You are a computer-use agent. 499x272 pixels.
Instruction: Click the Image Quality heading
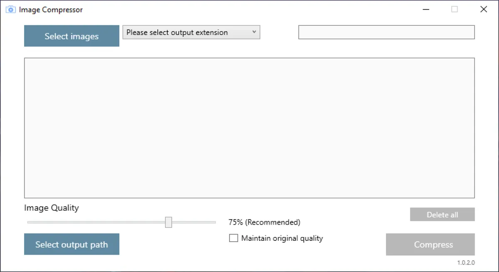coord(52,208)
